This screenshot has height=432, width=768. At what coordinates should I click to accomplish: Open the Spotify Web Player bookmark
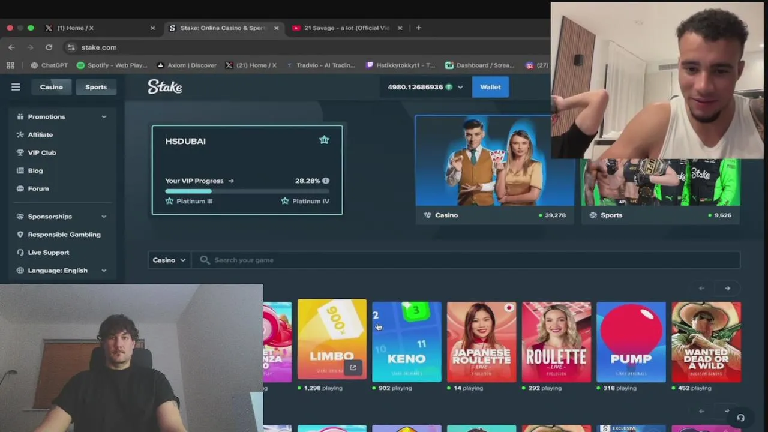pyautogui.click(x=112, y=65)
